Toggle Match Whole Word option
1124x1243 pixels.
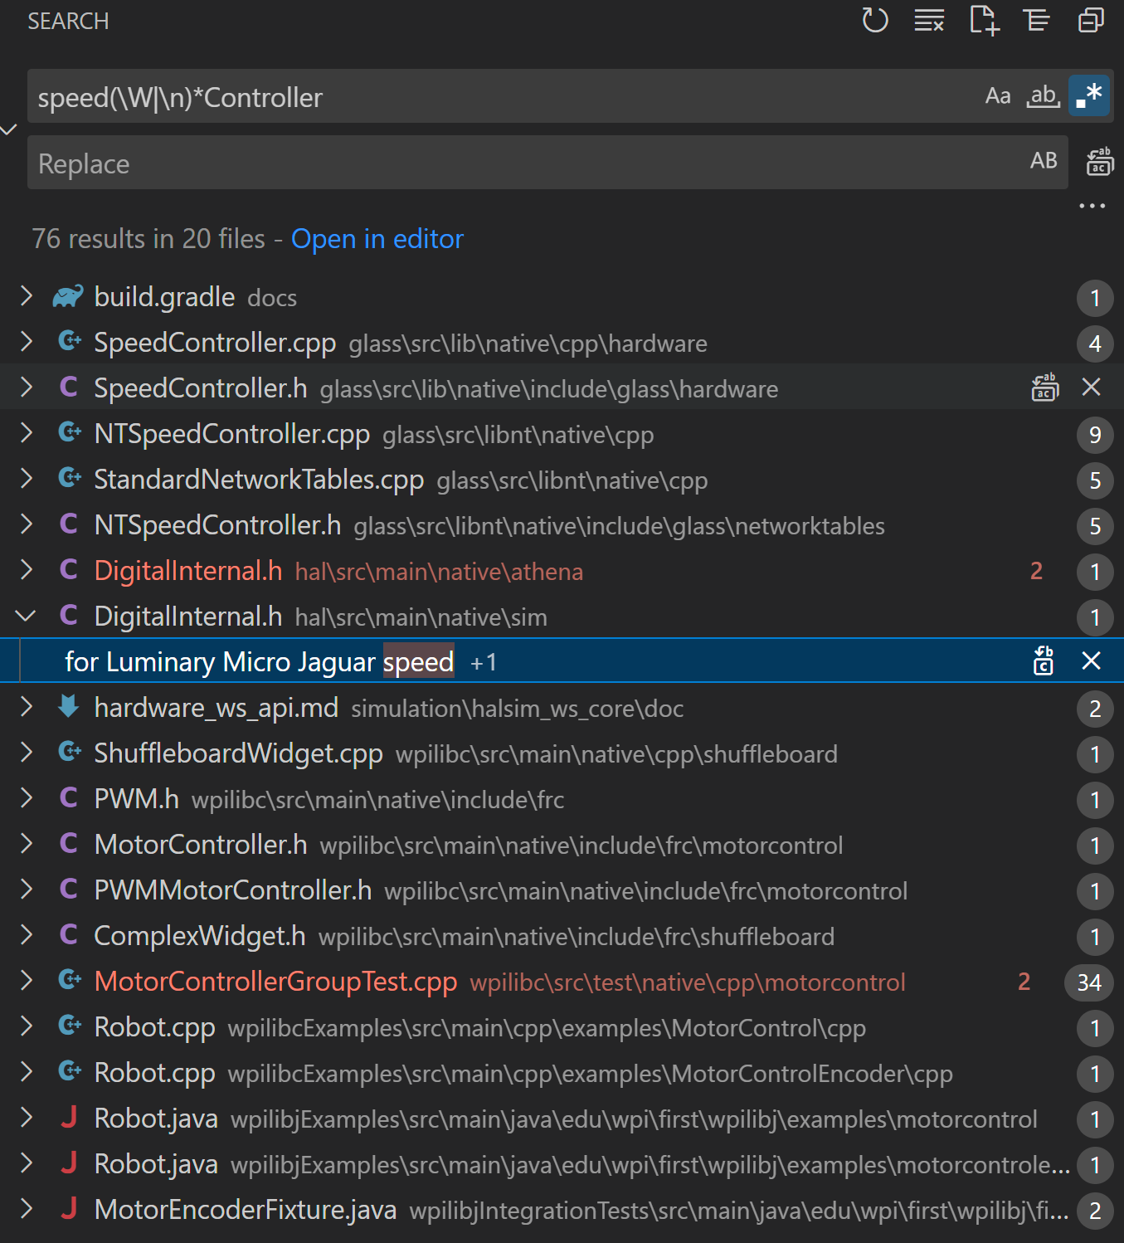(x=1043, y=95)
